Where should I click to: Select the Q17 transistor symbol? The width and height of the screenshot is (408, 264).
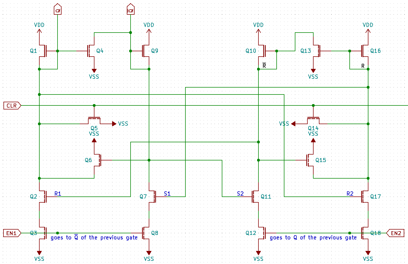click(x=364, y=197)
